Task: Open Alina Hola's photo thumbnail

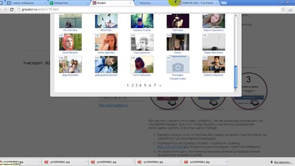Action: pyautogui.click(x=106, y=21)
